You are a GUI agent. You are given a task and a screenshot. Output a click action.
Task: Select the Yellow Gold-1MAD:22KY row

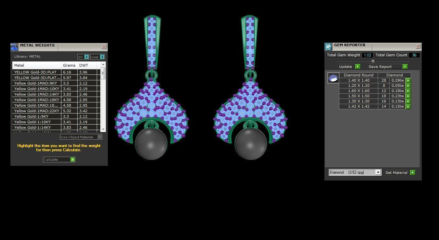[56, 111]
